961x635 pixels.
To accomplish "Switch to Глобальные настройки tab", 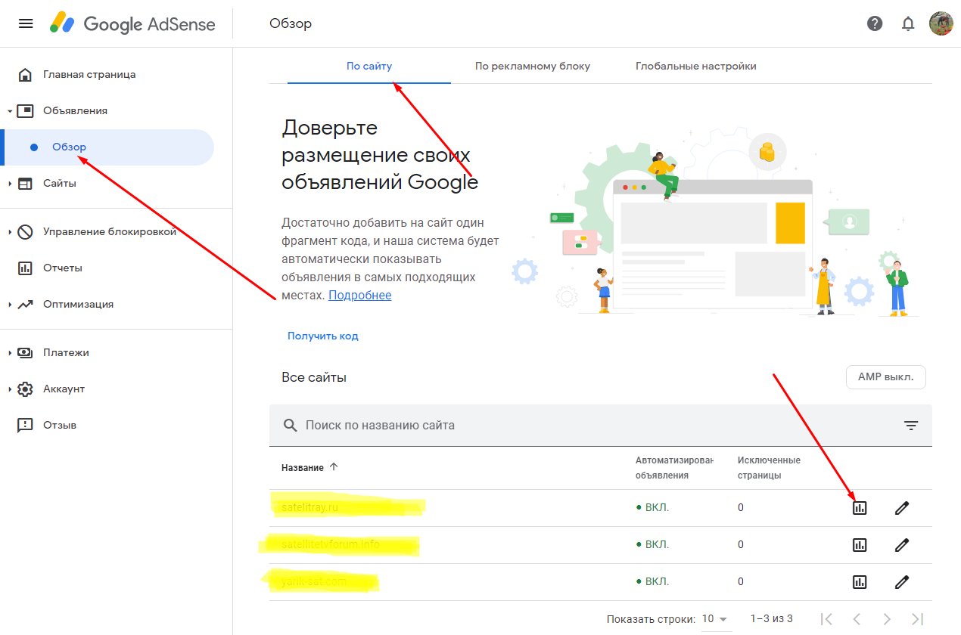I will 695,66.
